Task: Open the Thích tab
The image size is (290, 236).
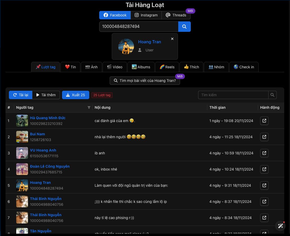Action: [191, 67]
